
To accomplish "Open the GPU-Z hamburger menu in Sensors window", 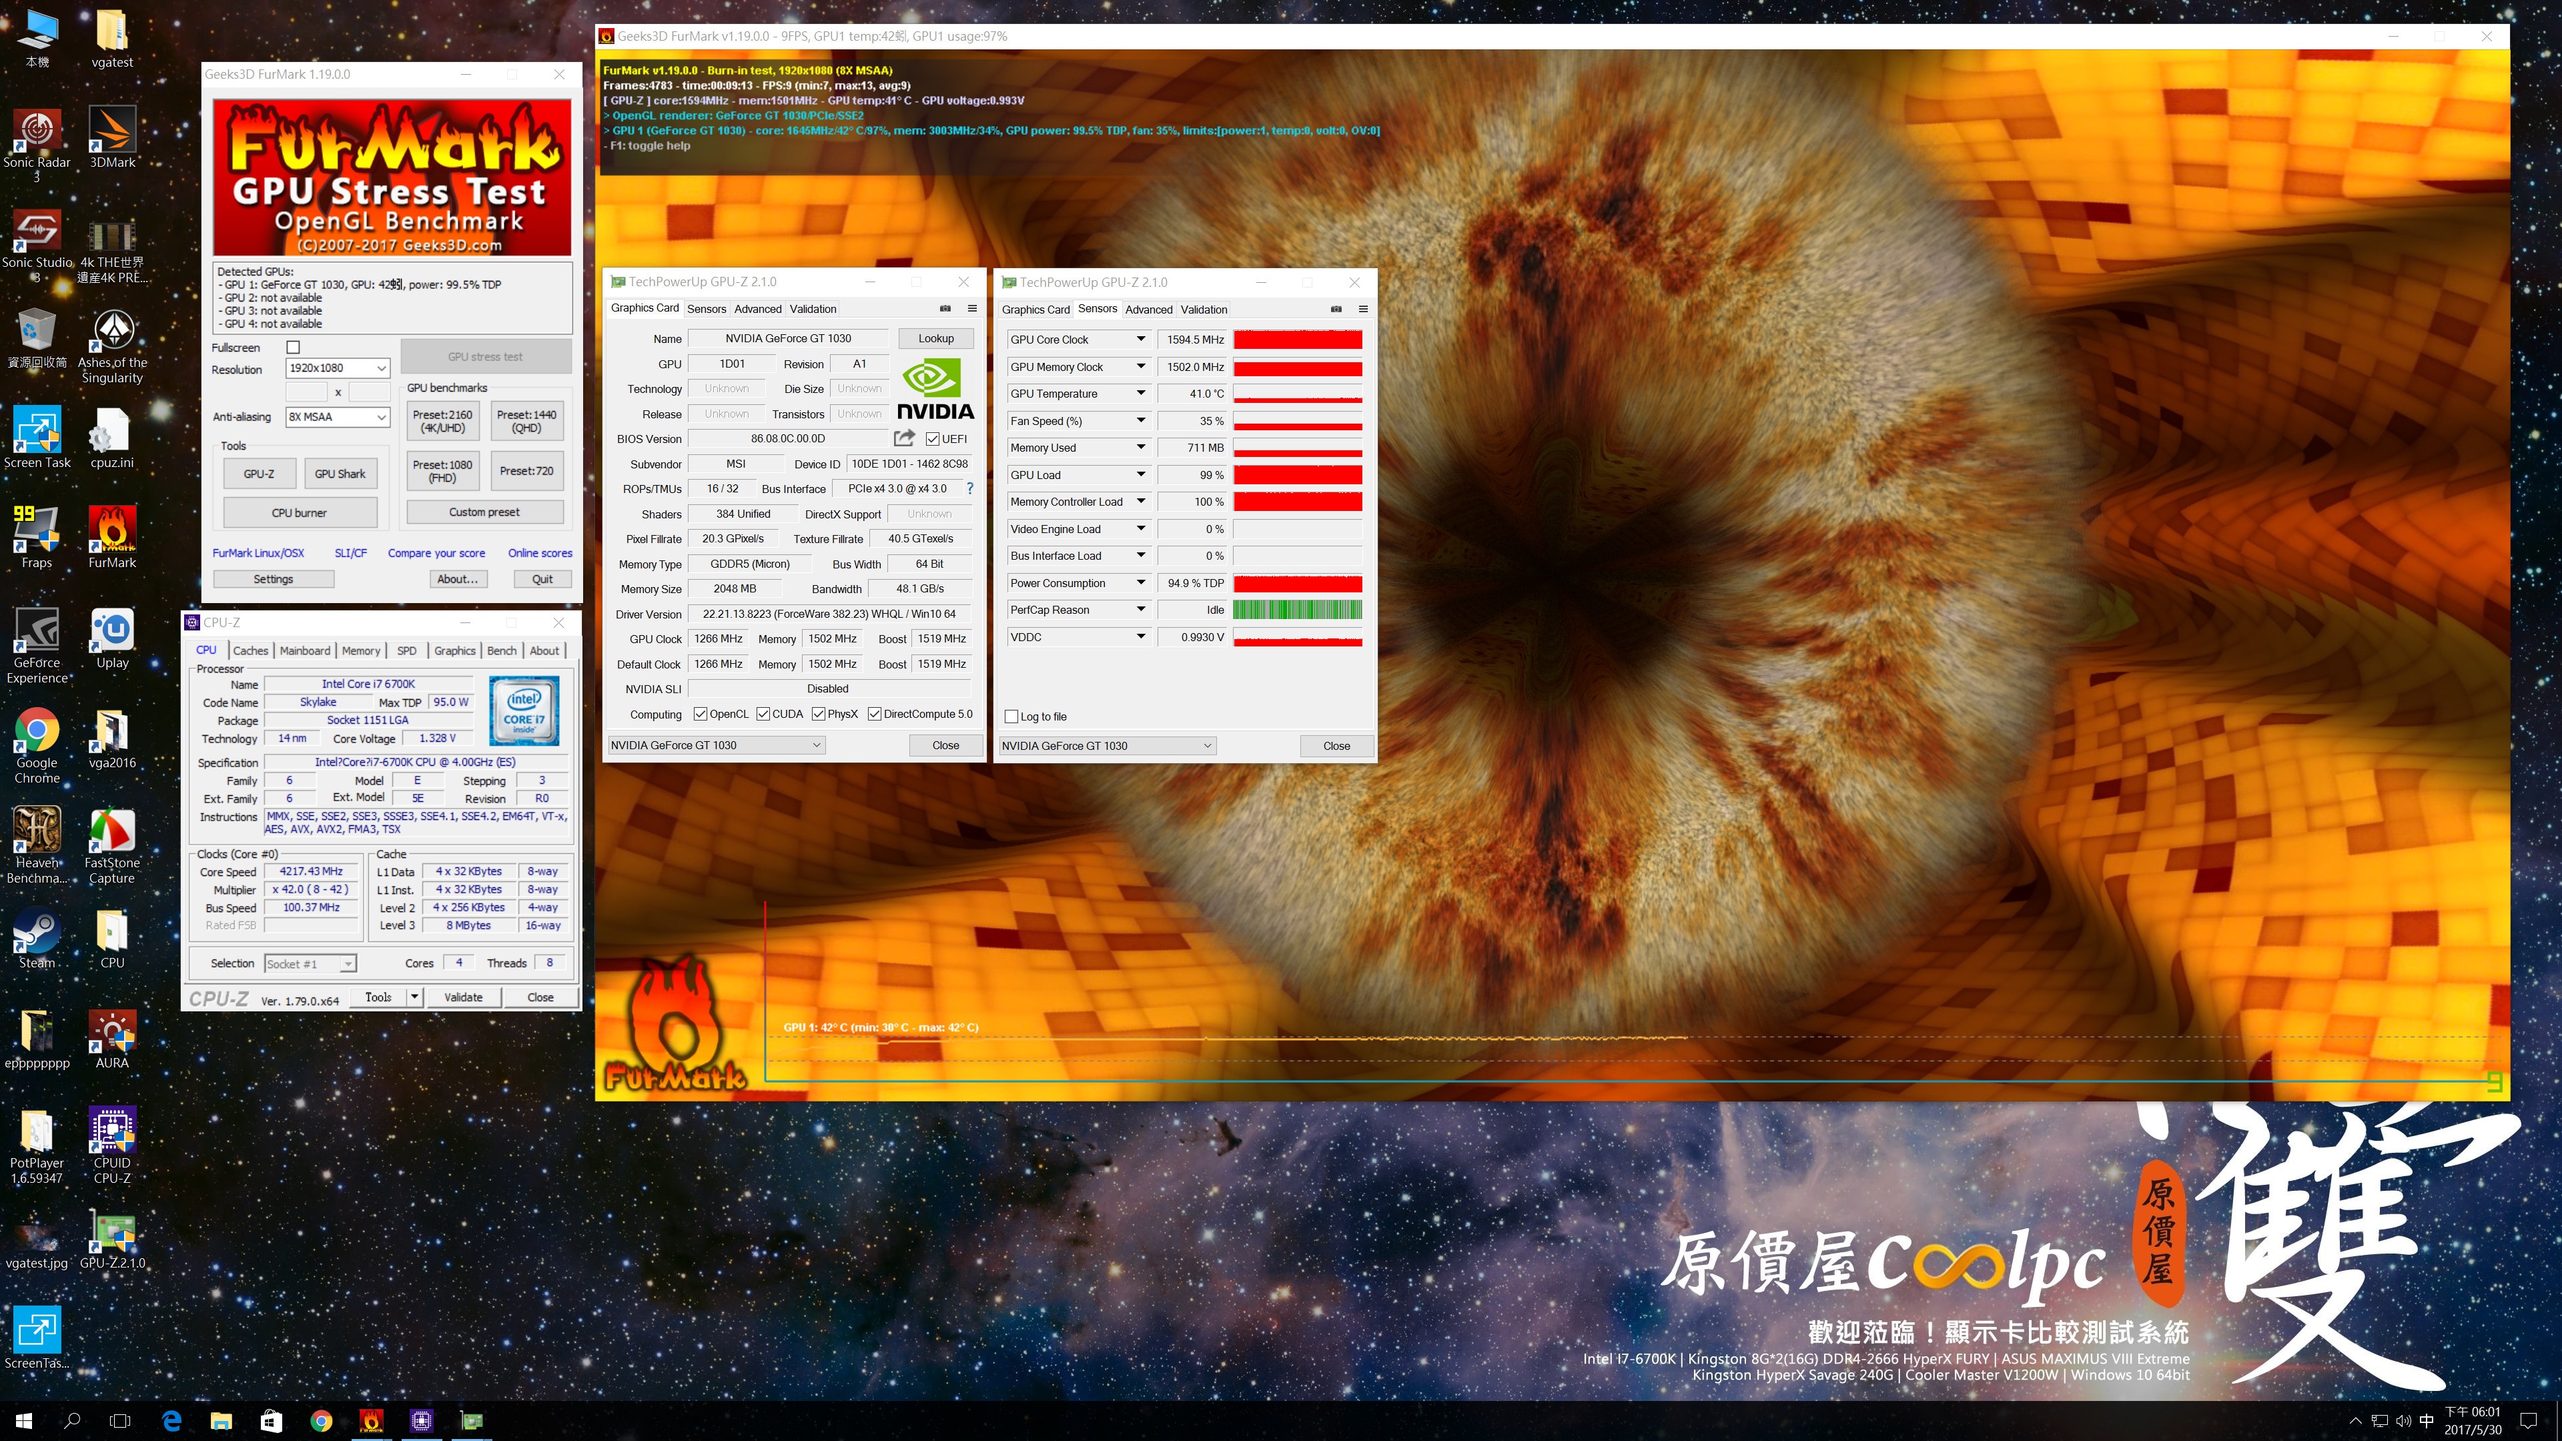I will [x=1362, y=310].
